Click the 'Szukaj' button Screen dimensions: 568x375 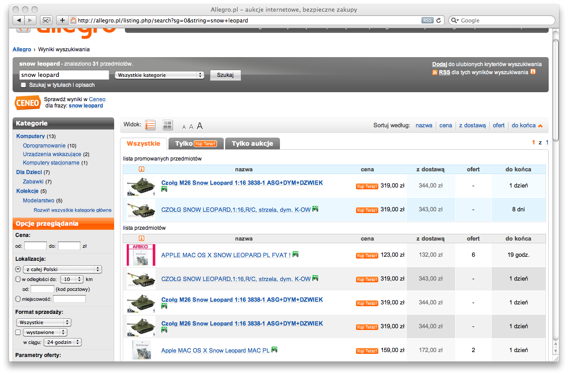[x=226, y=75]
